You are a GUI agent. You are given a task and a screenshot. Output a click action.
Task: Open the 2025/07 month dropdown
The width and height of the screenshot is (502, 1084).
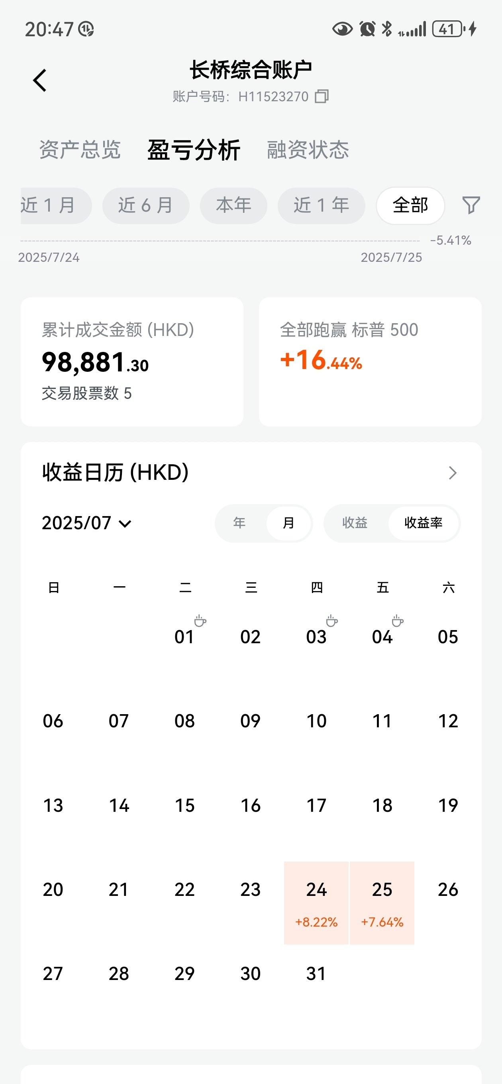coord(87,523)
